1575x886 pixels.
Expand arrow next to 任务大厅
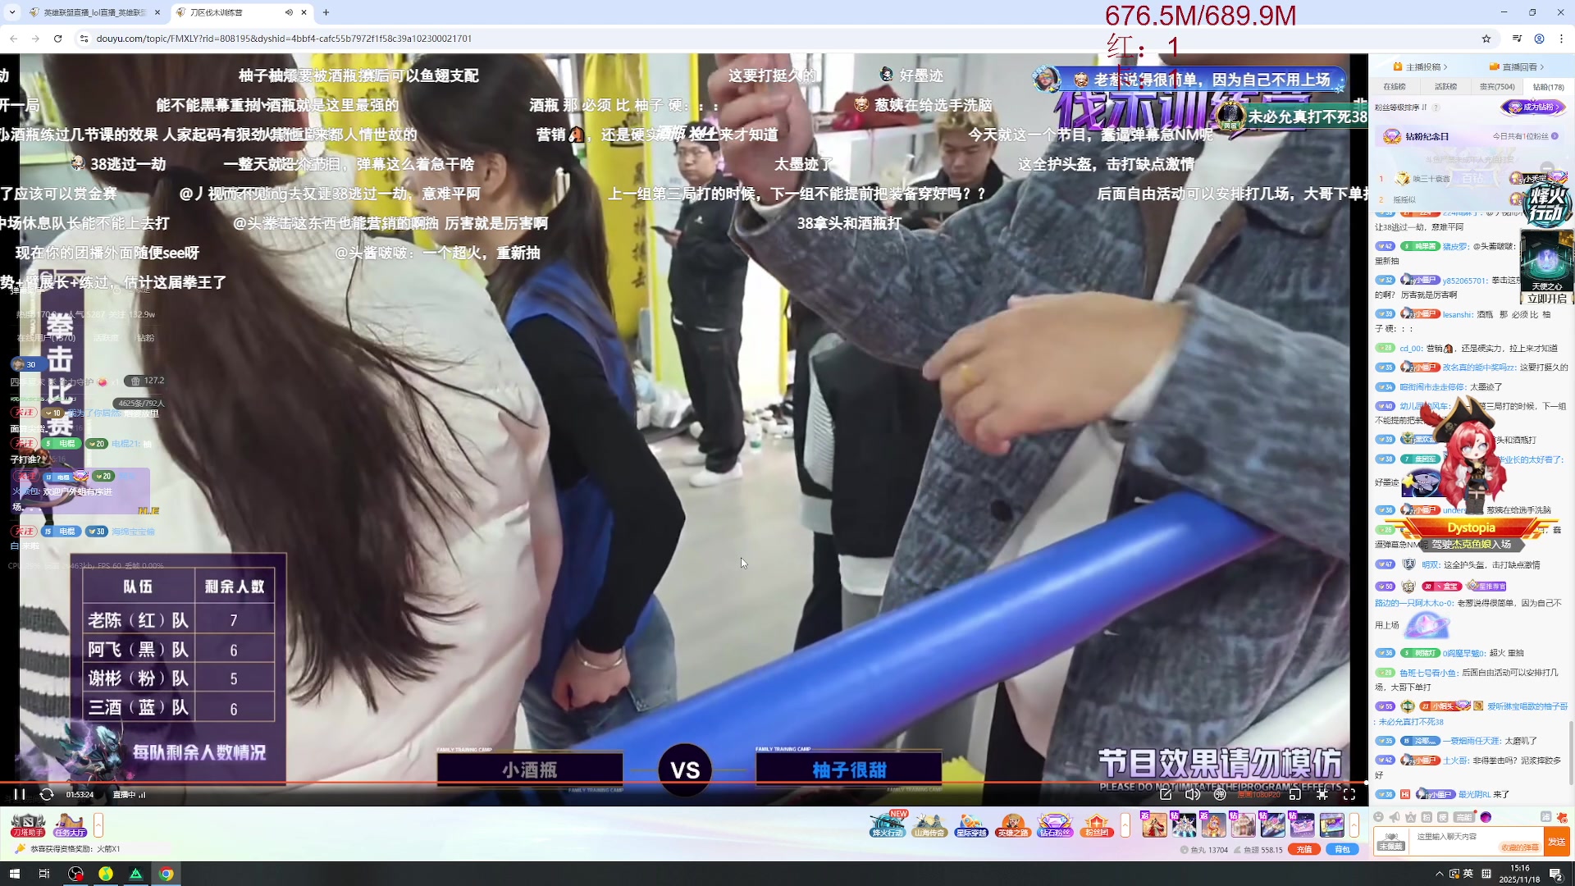pos(98,824)
